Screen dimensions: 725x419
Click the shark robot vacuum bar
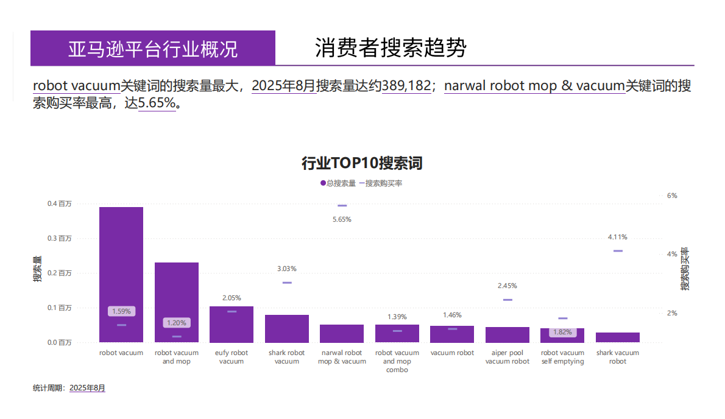point(286,329)
